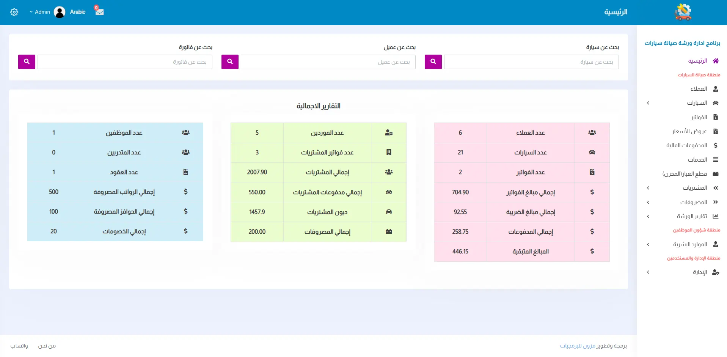Expand the الإدارة sidebar submenu chevron
The image size is (727, 357).
pos(648,272)
